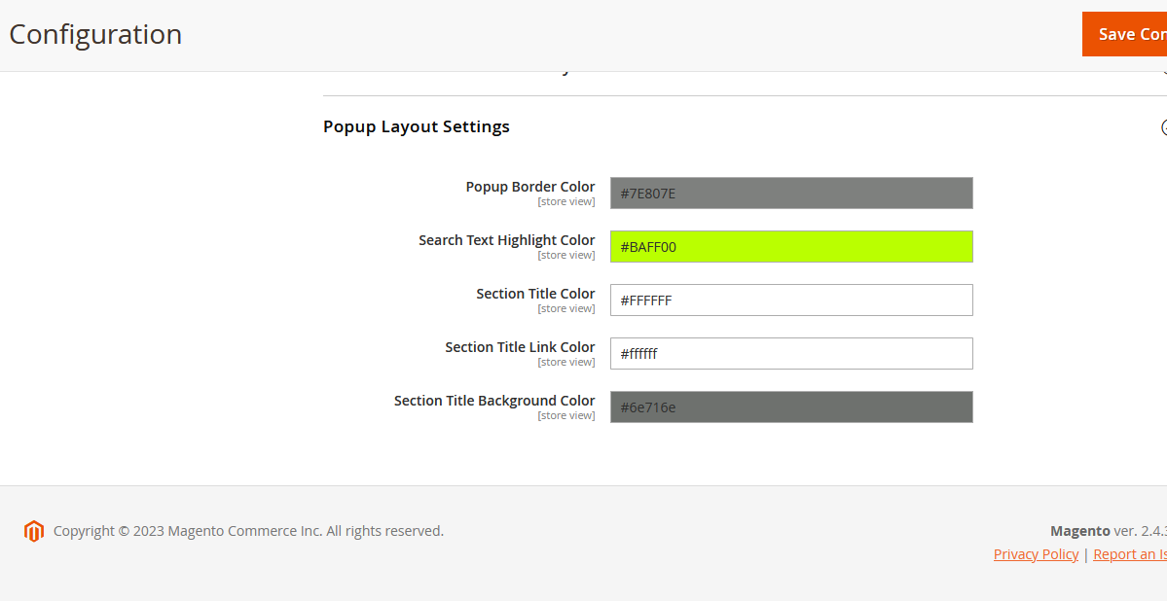
Task: Click store view scope under Popup Border Color
Action: coord(565,202)
